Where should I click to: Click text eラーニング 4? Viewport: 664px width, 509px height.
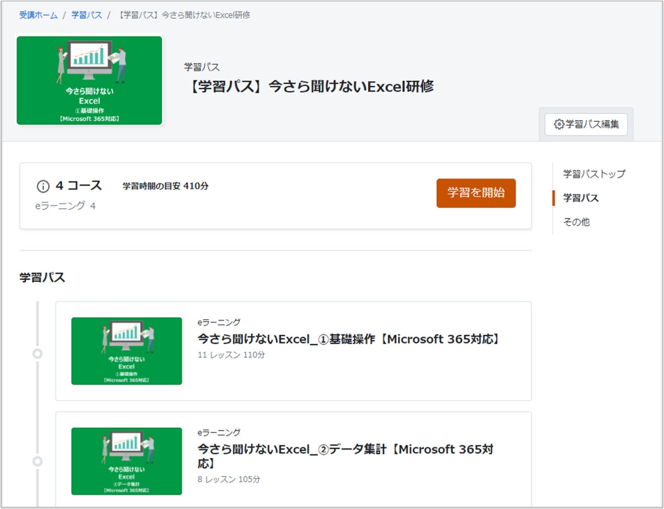65,206
